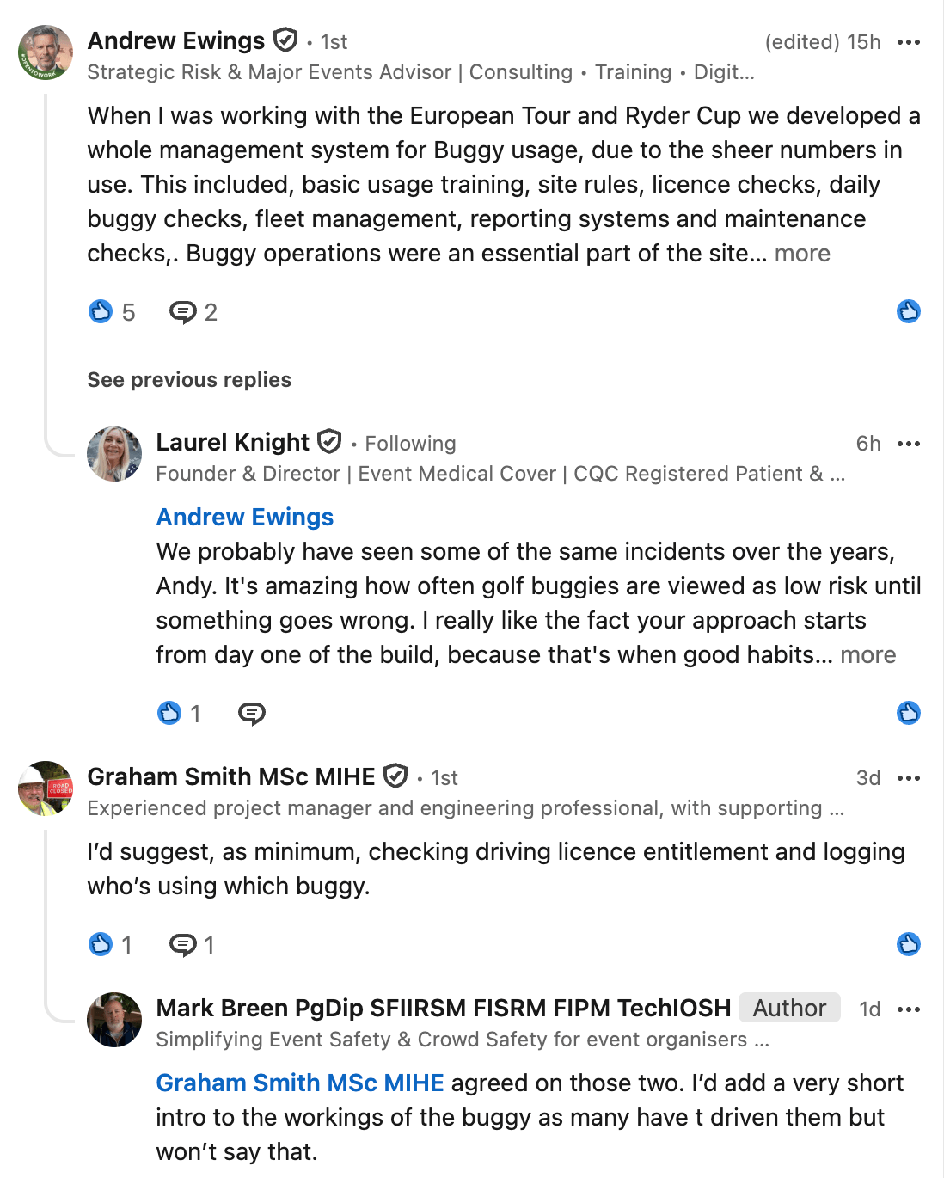This screenshot has width=944, height=1178.
Task: Open more options on Graham Smith's comment
Action: 908,778
